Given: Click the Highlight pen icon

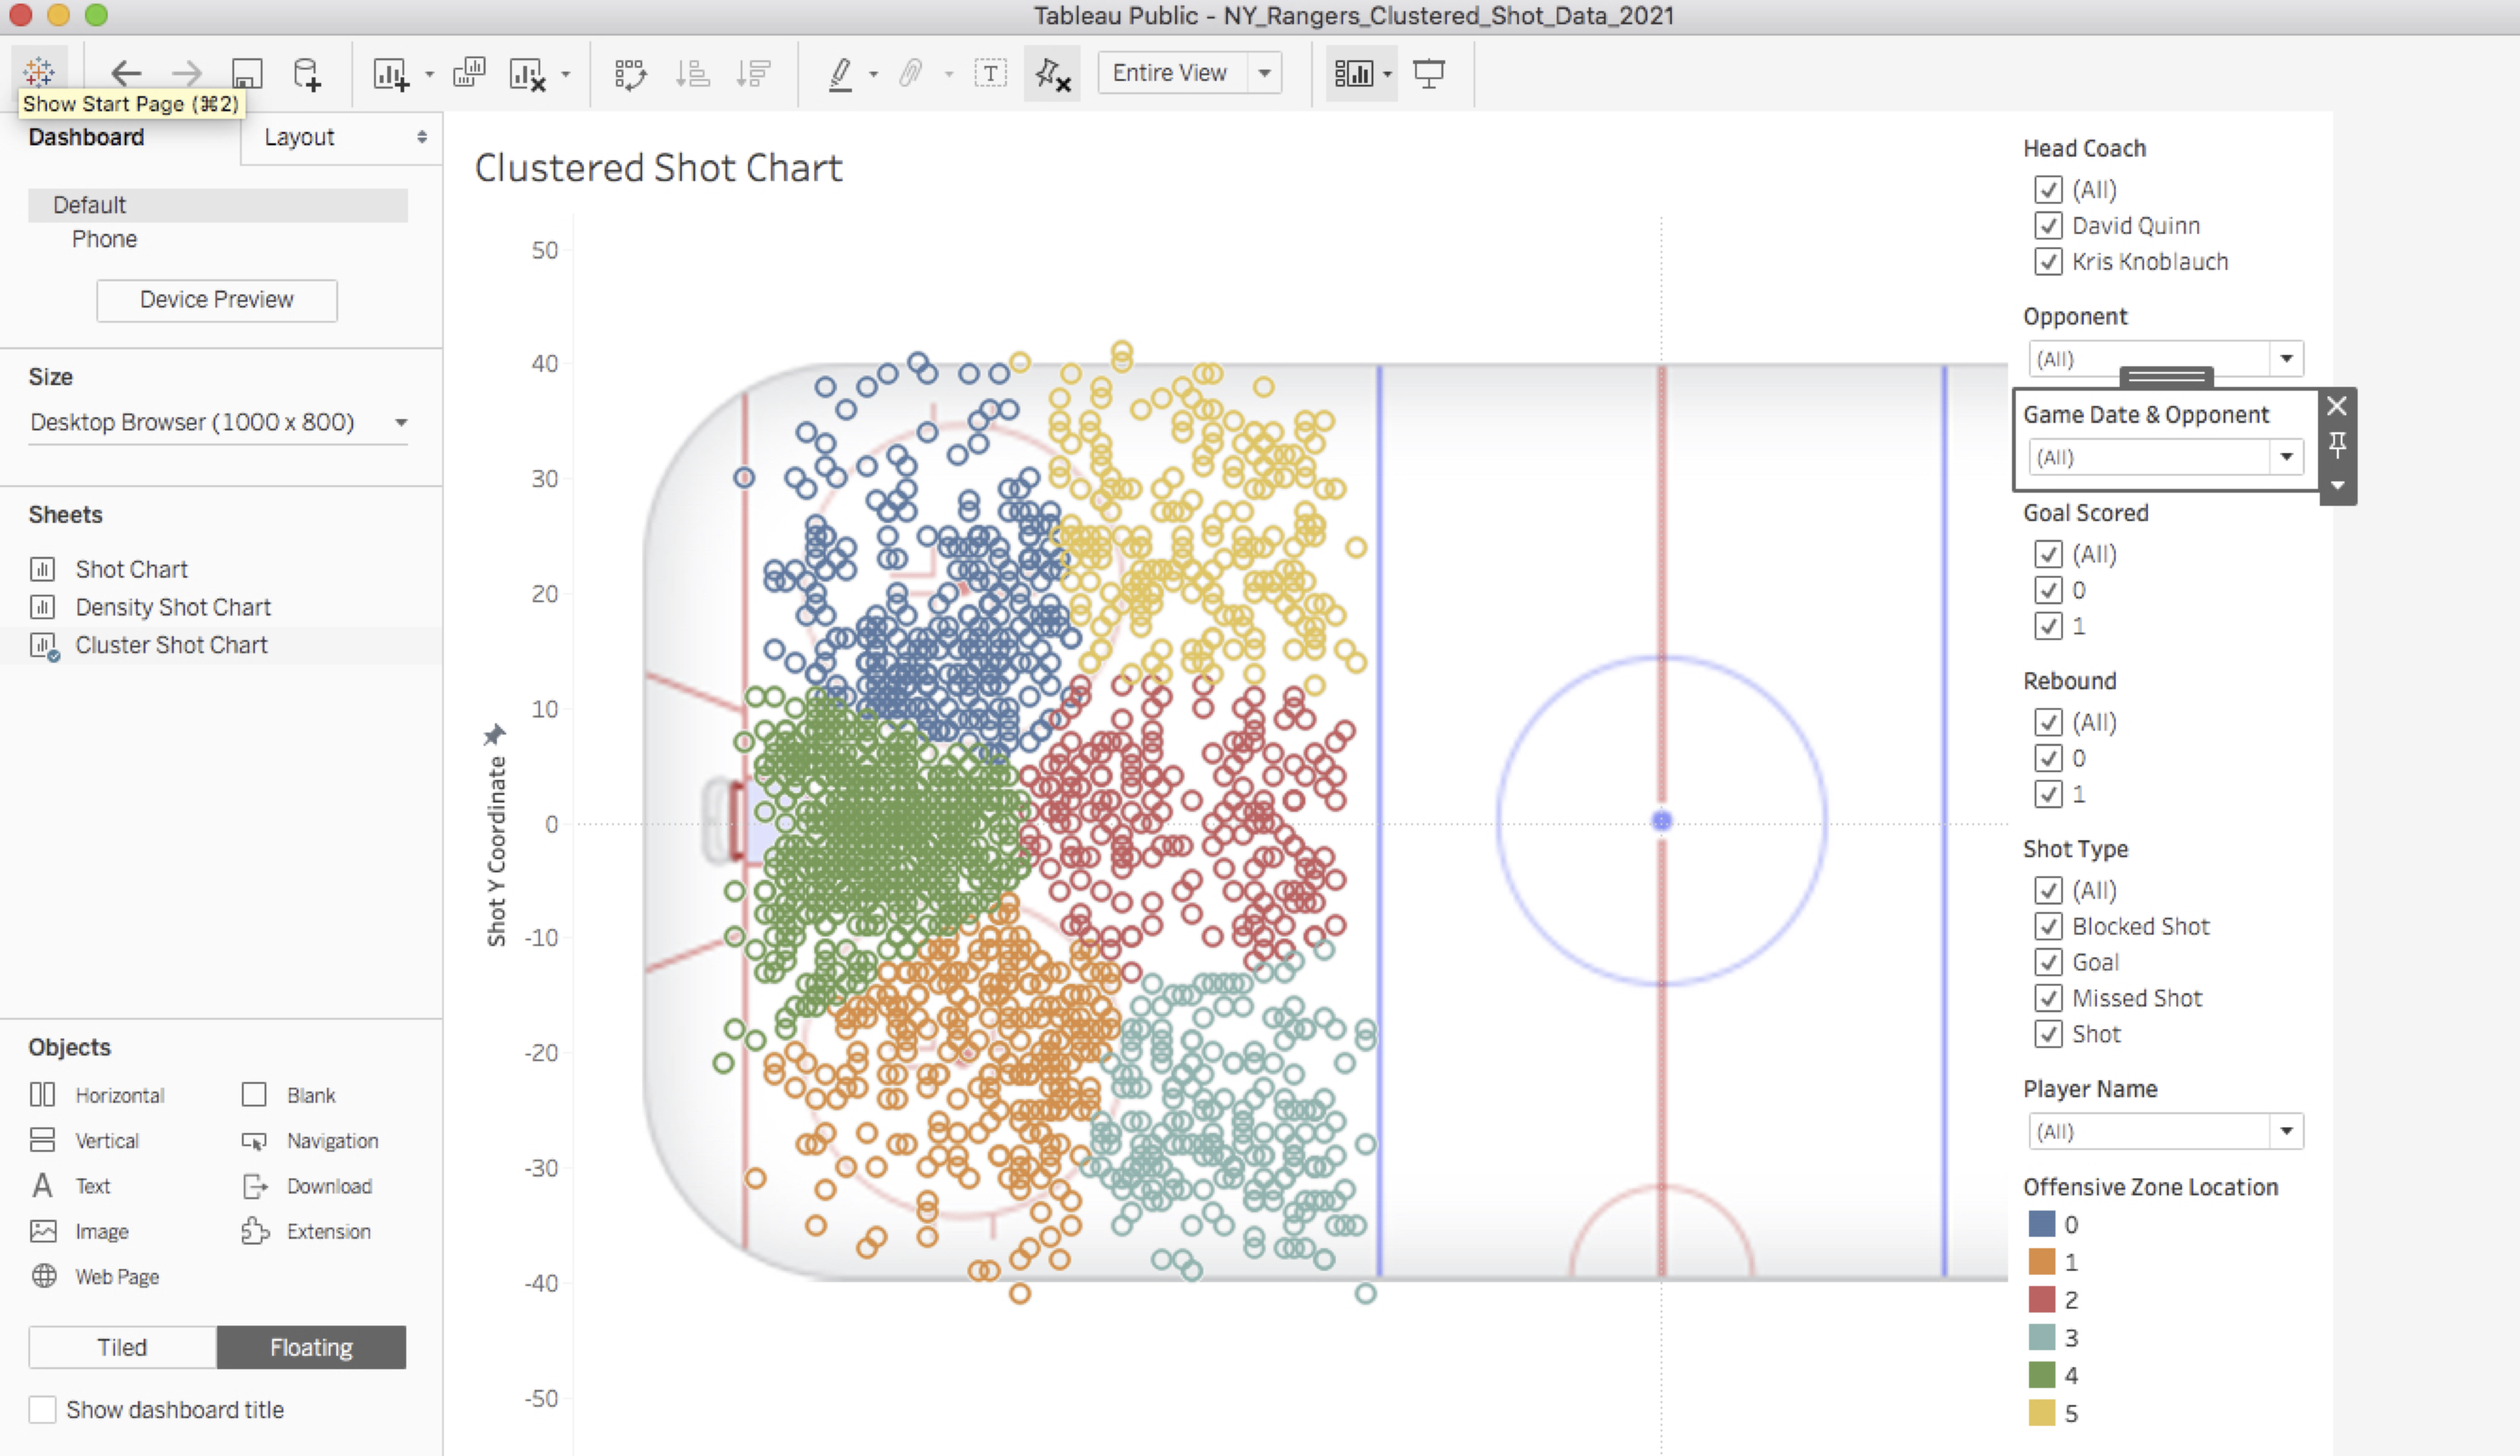Looking at the screenshot, I should click(841, 73).
